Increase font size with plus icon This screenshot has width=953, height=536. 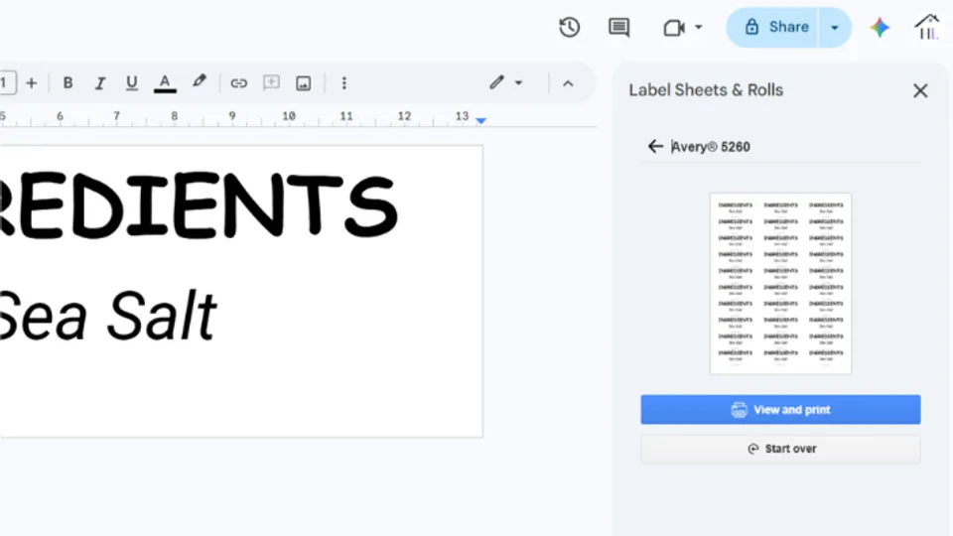(x=32, y=82)
